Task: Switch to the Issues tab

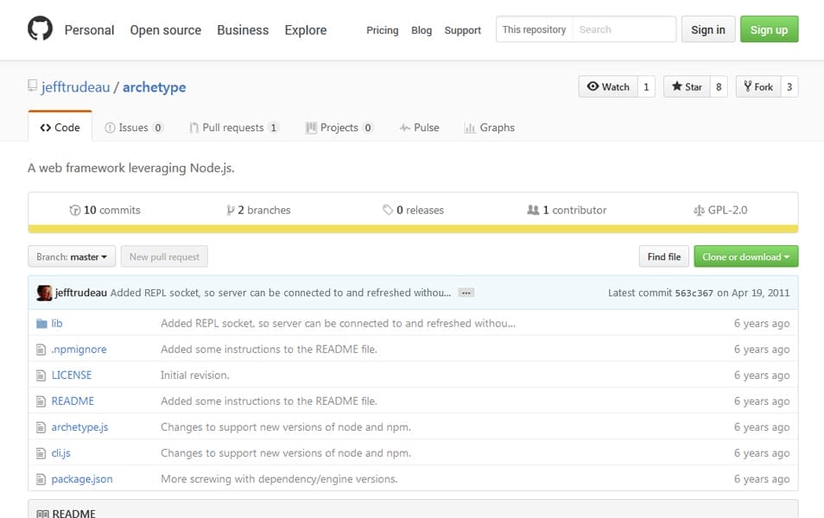Action: point(133,128)
